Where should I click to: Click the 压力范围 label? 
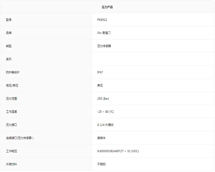click(x=11, y=99)
